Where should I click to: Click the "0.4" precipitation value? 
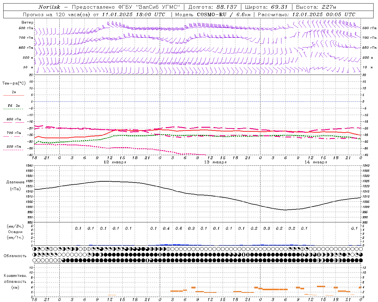click(166, 229)
